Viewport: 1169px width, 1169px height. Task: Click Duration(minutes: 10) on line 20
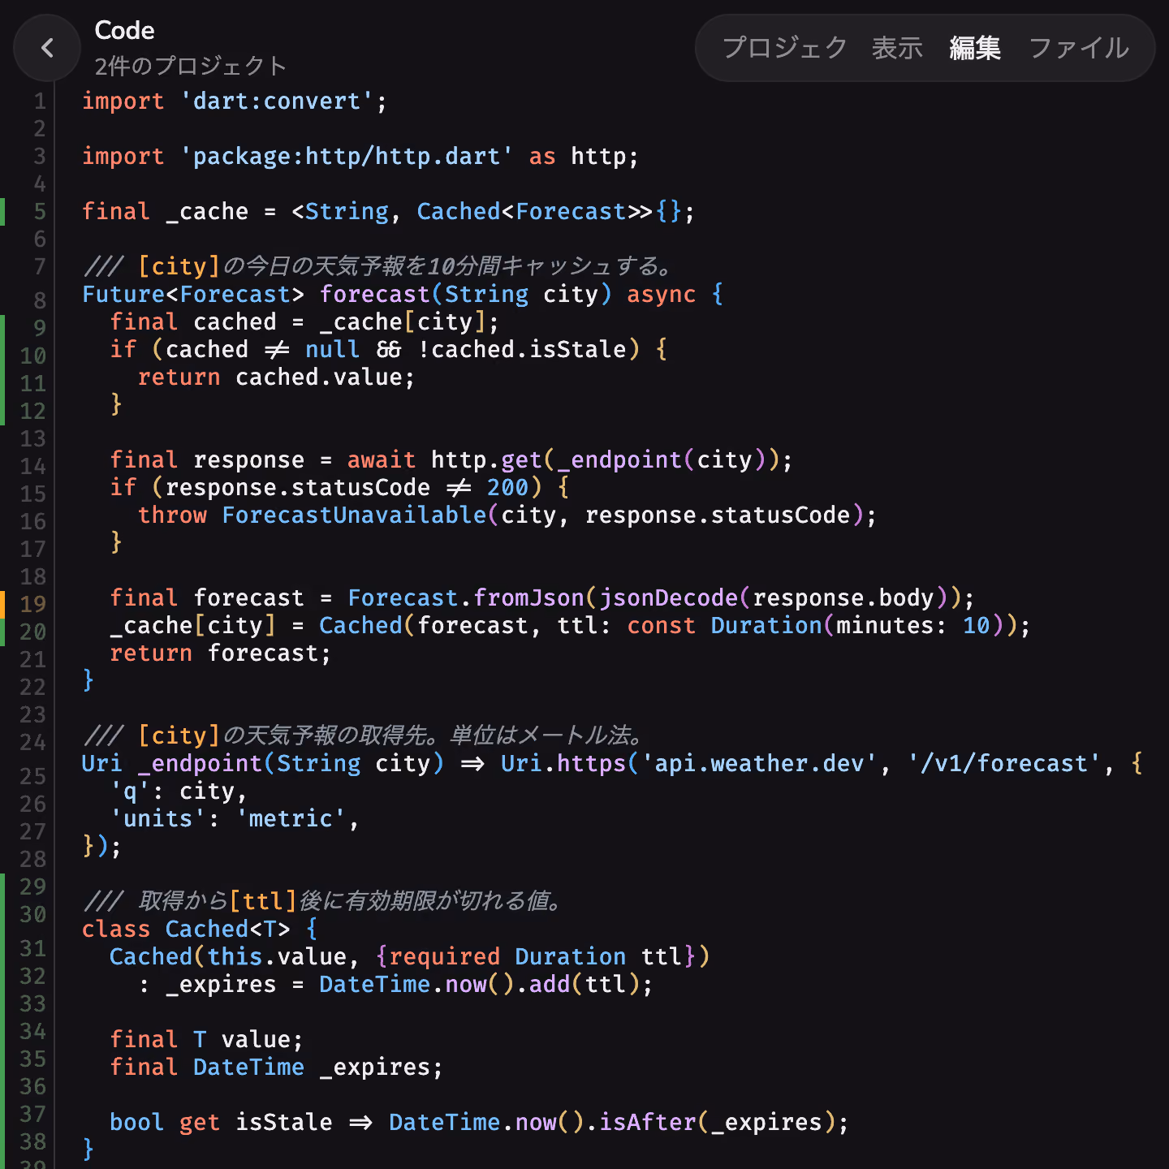tap(860, 625)
